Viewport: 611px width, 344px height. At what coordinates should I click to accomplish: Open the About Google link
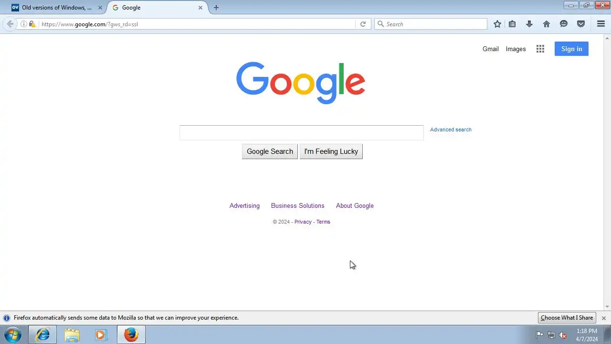pos(355,205)
